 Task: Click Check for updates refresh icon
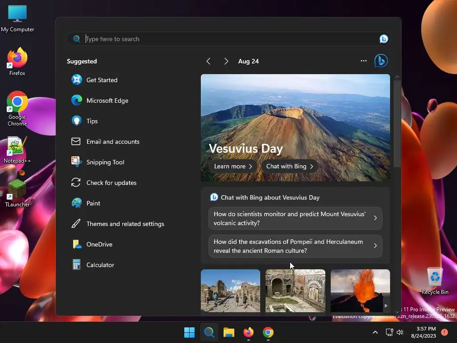tap(76, 183)
